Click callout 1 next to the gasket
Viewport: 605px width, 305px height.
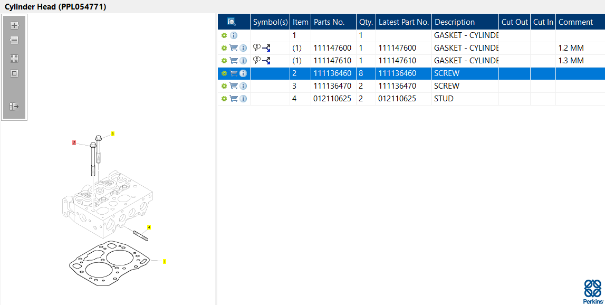tap(165, 262)
